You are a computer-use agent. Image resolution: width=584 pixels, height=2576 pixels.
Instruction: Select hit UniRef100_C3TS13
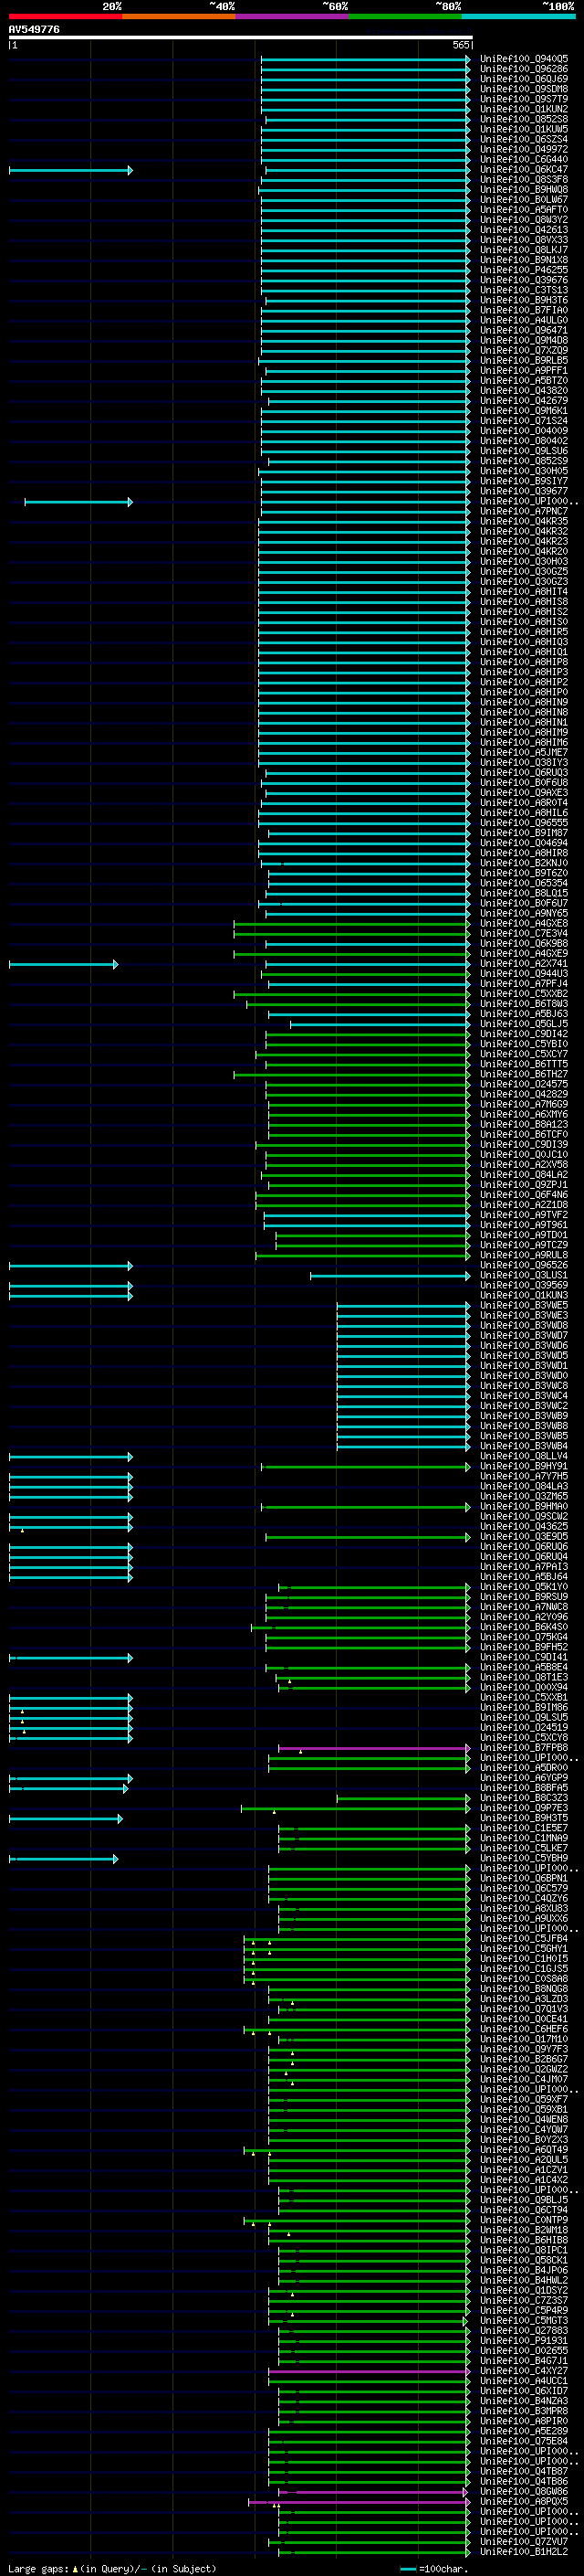pyautogui.click(x=524, y=290)
